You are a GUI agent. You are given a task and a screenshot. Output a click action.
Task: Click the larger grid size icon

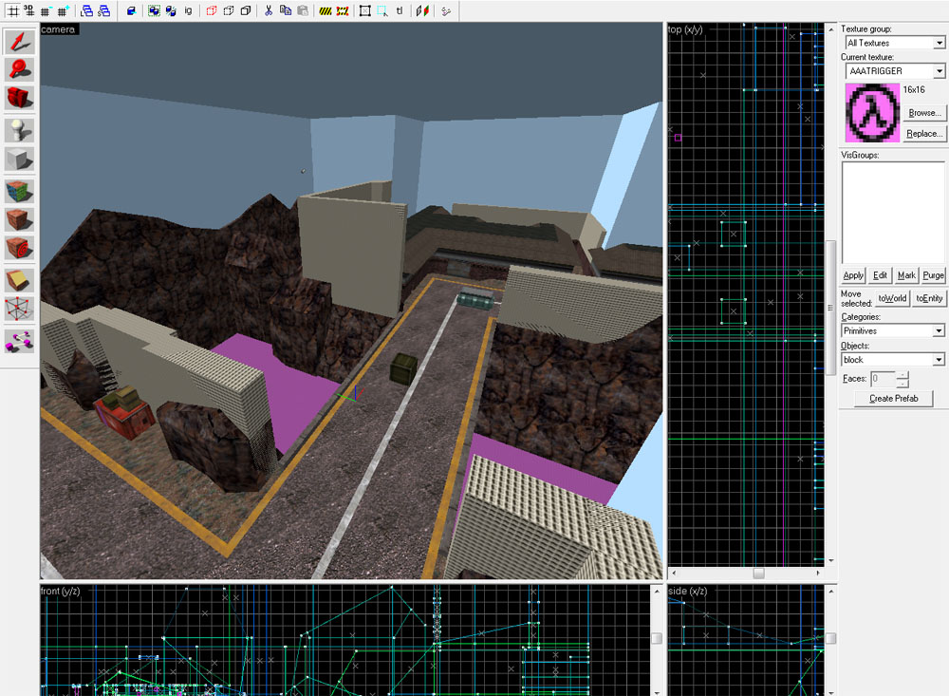click(63, 10)
